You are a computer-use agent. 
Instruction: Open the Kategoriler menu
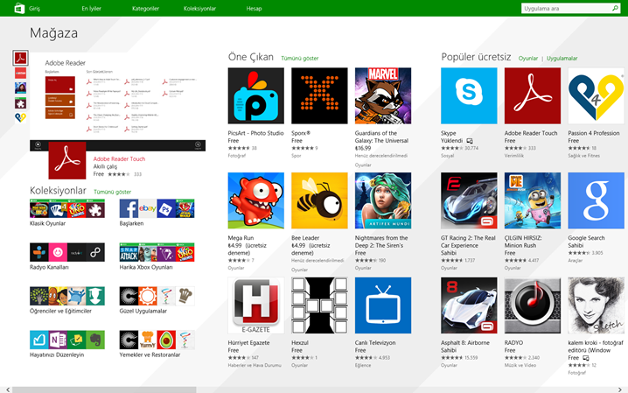(x=145, y=9)
